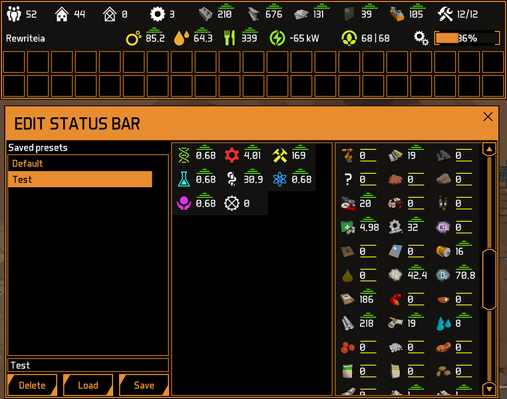The height and width of the screenshot is (399, 507).
Task: Click the tools icon showing 12/12
Action: pos(445,14)
